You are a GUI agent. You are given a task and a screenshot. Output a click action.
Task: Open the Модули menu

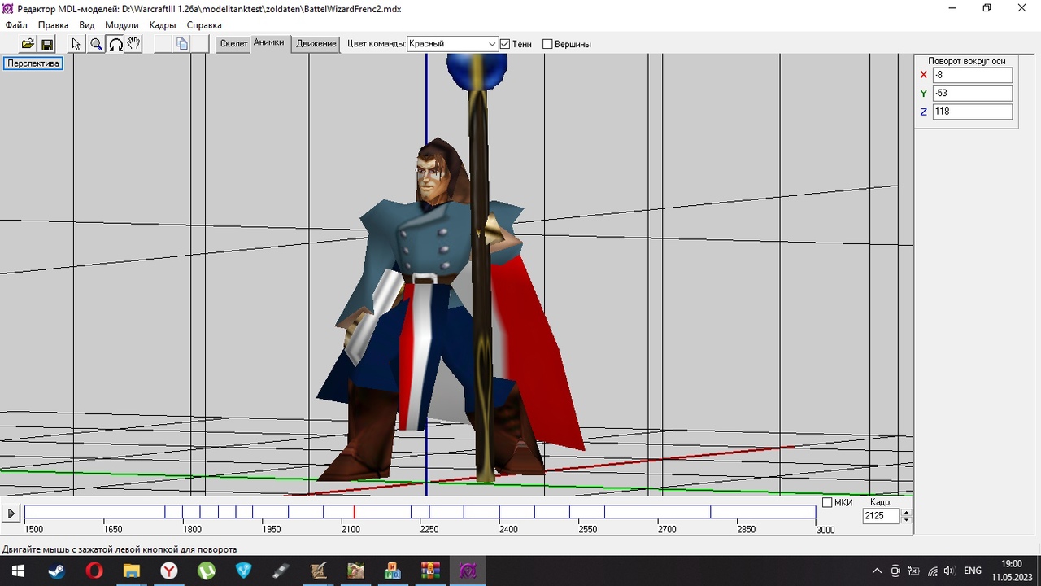tap(121, 25)
